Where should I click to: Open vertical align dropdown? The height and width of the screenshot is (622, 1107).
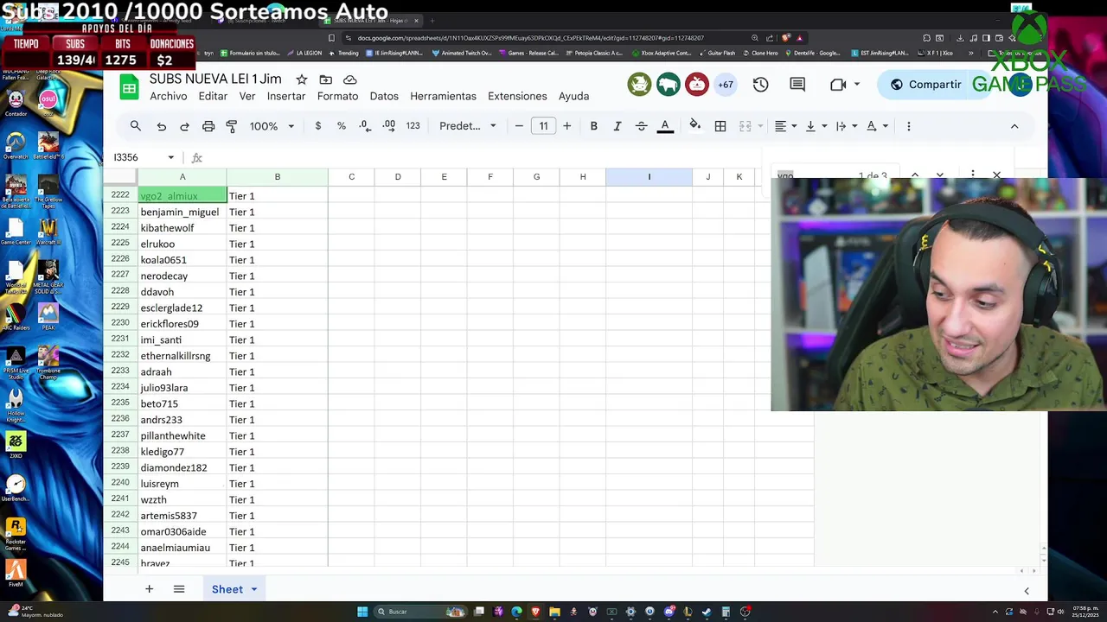pyautogui.click(x=816, y=126)
